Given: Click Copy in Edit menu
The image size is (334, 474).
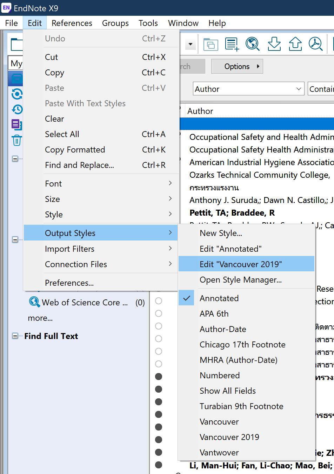Looking at the screenshot, I should point(101,73).
